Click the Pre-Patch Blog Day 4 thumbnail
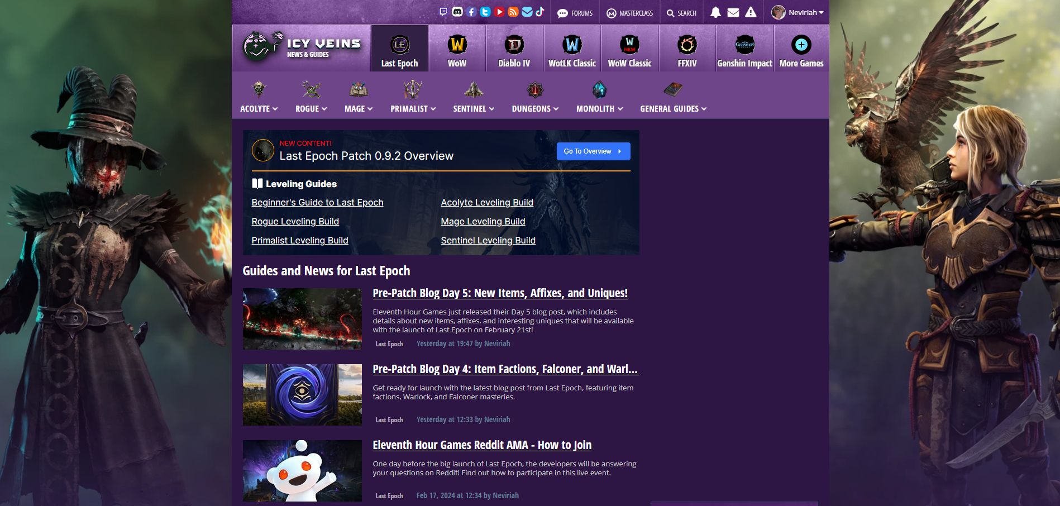The height and width of the screenshot is (506, 1060). (x=302, y=395)
